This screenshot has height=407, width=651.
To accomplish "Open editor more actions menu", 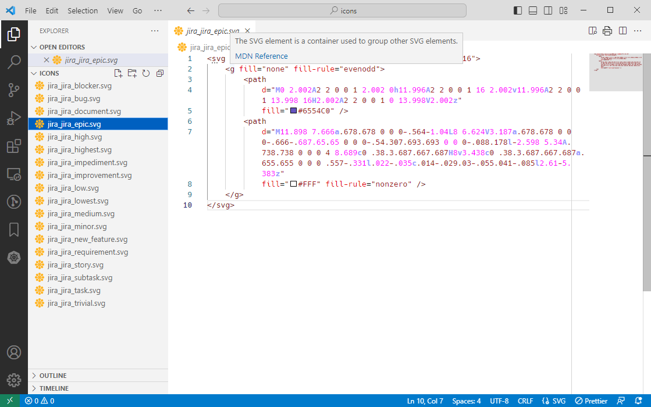I will click(x=638, y=31).
